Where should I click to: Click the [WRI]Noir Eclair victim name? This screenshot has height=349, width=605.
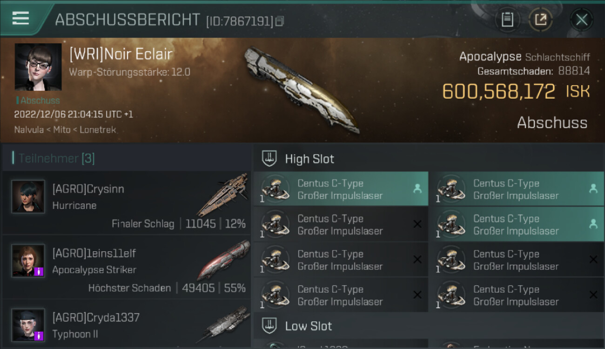point(121,54)
